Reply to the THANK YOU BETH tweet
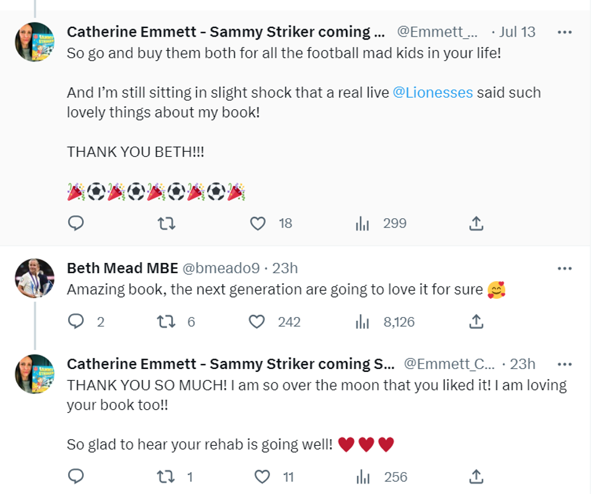This screenshot has height=494, width=597. (x=76, y=224)
